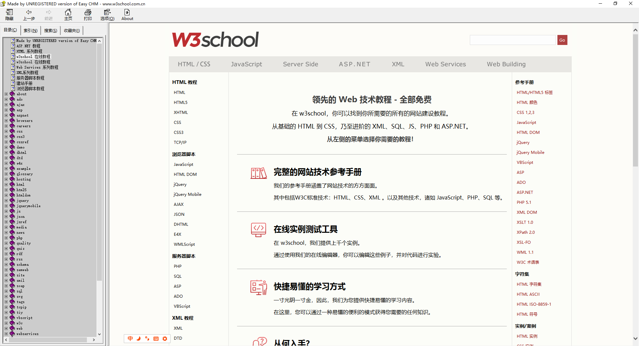This screenshot has width=639, height=346.
Task: Click the contents tree vertical scrollbar
Action: click(x=99, y=162)
